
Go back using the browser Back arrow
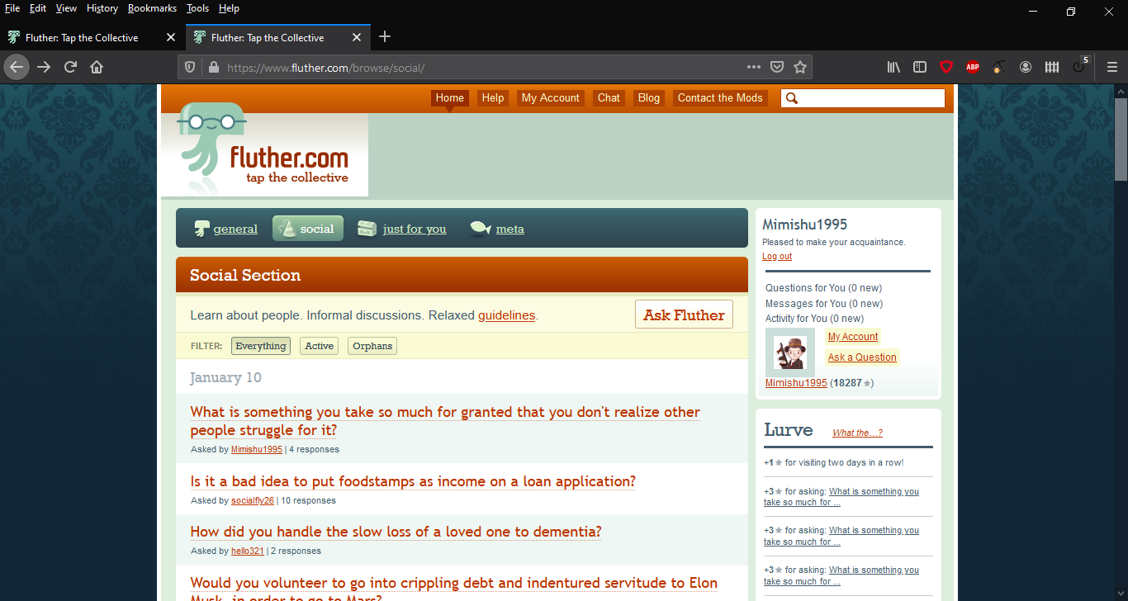tap(17, 67)
